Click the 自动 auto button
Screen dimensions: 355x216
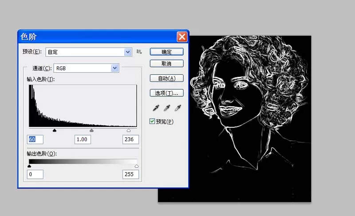point(167,78)
